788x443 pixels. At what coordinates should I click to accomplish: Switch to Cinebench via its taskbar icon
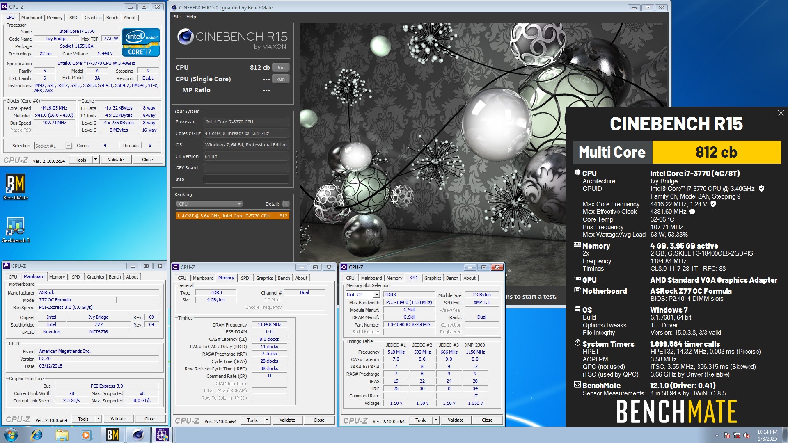pyautogui.click(x=138, y=435)
